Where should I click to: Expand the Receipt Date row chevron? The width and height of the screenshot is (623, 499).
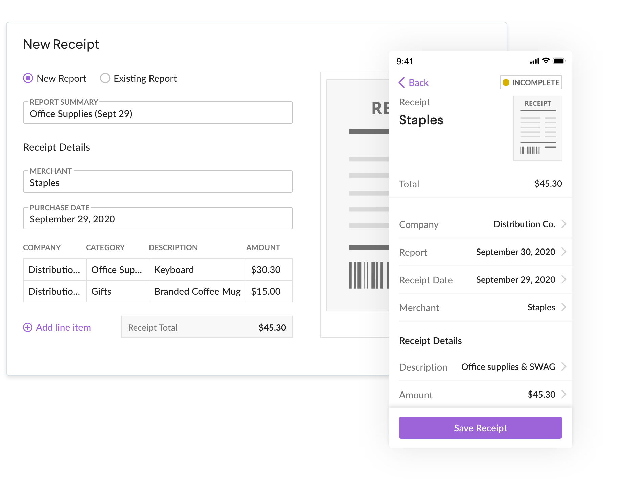click(563, 279)
